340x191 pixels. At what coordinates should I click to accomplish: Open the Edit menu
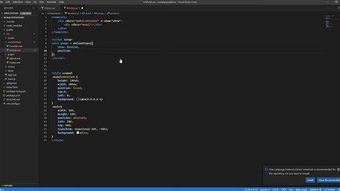point(8,2)
